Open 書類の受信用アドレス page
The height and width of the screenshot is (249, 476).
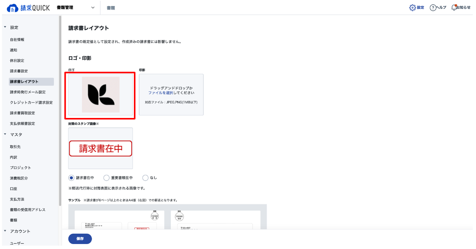click(28, 210)
